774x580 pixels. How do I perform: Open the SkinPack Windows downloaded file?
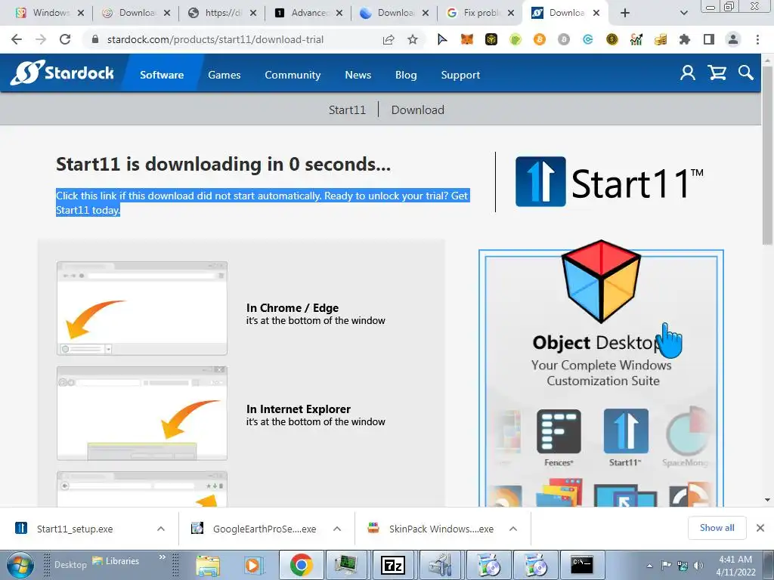pos(441,529)
